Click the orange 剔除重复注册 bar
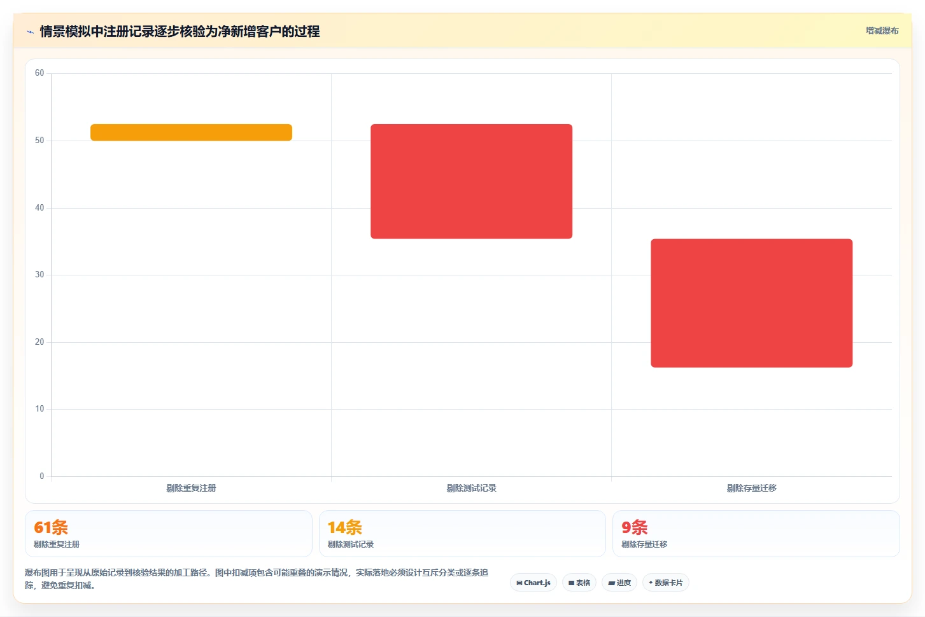The height and width of the screenshot is (617, 925). pyautogui.click(x=191, y=132)
